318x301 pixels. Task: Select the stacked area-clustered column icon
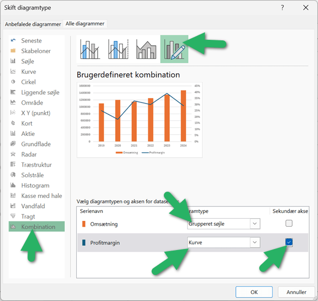point(146,49)
